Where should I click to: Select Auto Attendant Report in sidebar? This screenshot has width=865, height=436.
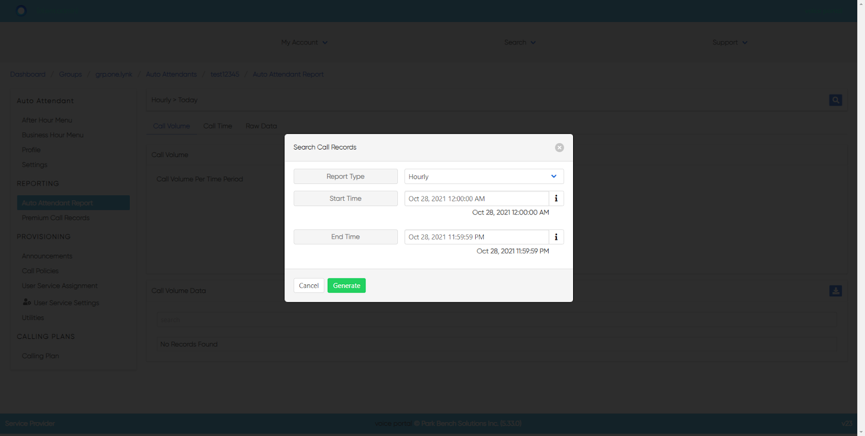tap(74, 203)
